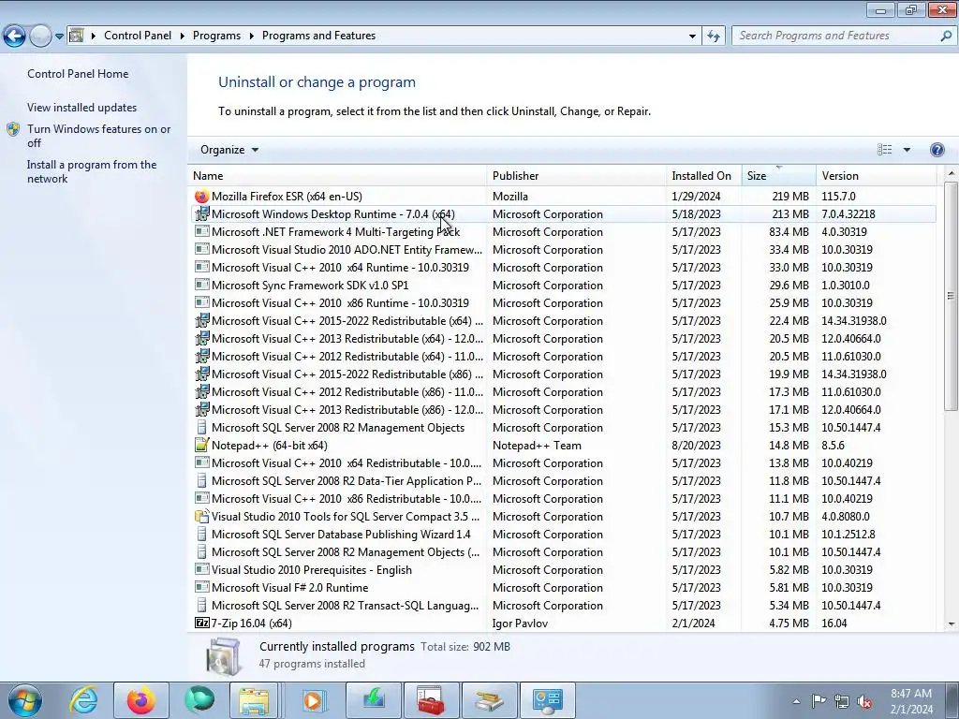959x719 pixels.
Task: Sort list by Name column header
Action: click(x=337, y=175)
